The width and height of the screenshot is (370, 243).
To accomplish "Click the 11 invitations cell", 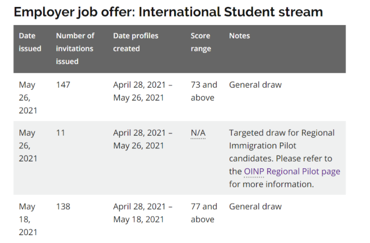I will tap(60, 133).
